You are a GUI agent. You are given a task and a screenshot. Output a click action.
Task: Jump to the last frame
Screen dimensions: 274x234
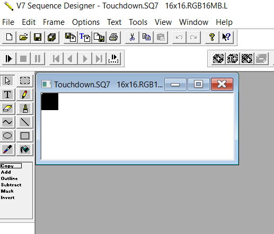[x=99, y=59]
